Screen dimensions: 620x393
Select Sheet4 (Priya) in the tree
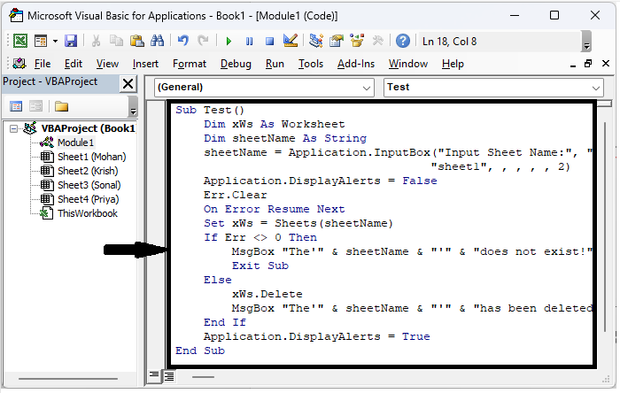pos(89,199)
